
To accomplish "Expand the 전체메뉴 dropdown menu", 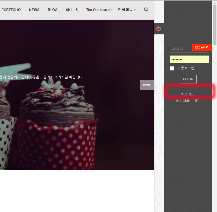I will [127, 10].
